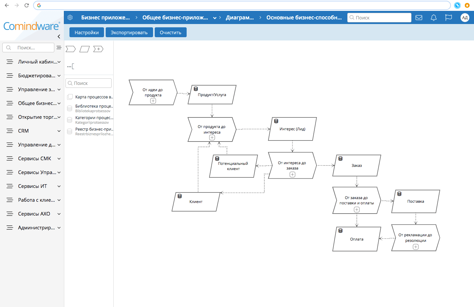The height and width of the screenshot is (307, 474).
Task: Go to 'Бизнес приложе...' breadcrumb
Action: click(x=105, y=18)
